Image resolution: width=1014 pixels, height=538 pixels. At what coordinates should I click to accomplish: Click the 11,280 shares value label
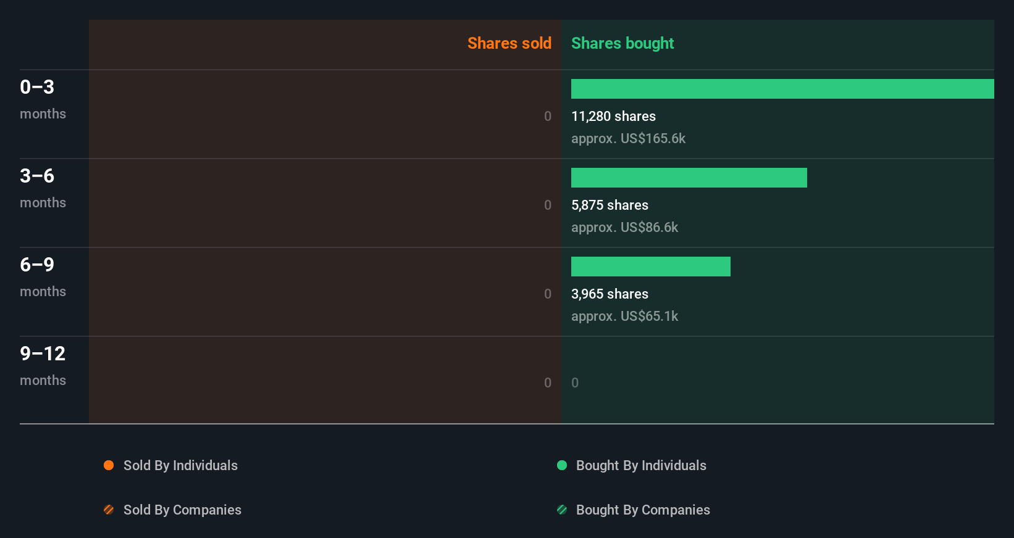tap(613, 116)
